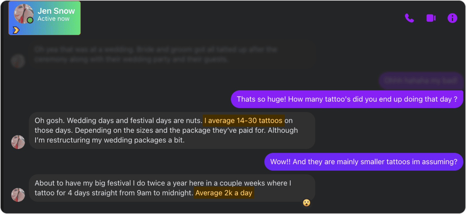Click avatar beside the "big festival" message
Image resolution: width=466 pixels, height=214 pixels.
18,195
